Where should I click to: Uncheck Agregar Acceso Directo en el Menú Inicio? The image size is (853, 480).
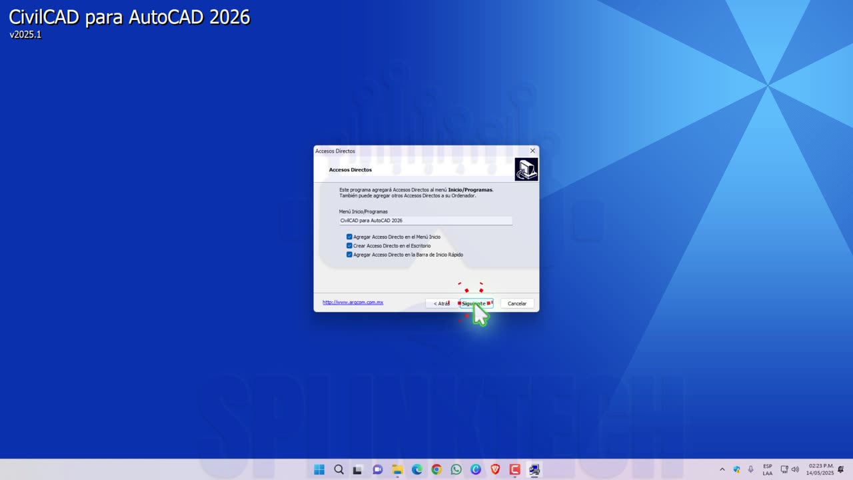point(349,237)
